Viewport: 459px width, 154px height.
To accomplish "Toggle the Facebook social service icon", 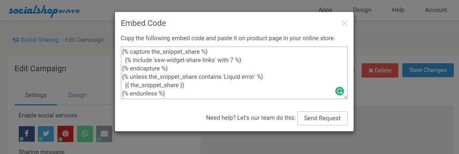I will 27,134.
